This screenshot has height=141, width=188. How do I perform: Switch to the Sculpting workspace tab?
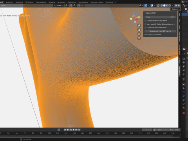pos(19,2)
